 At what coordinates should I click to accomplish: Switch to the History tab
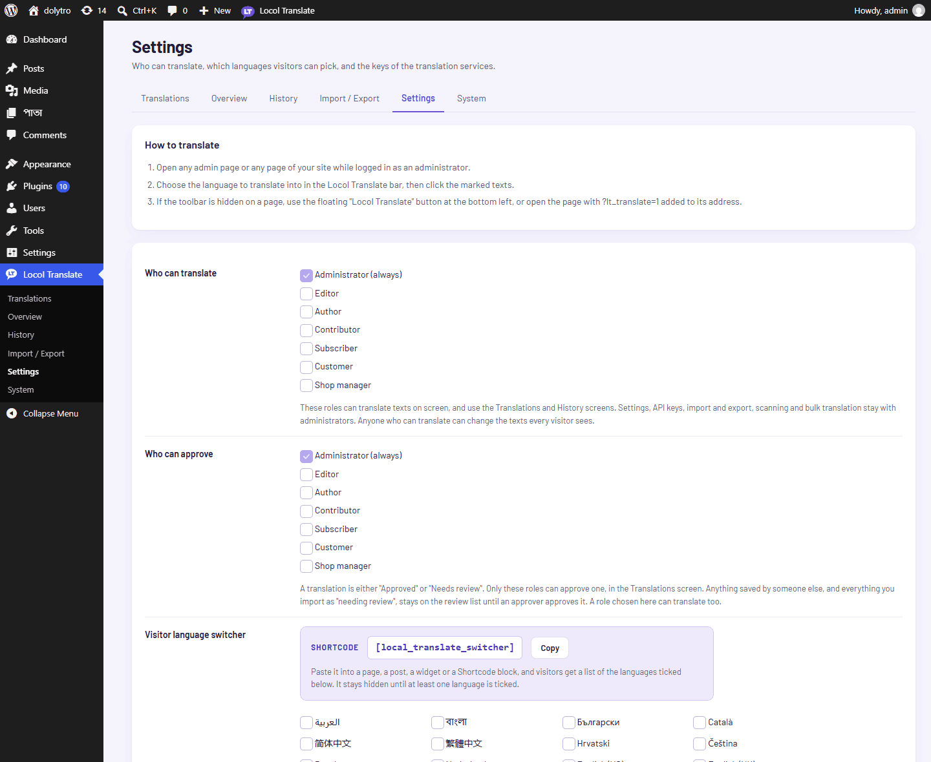tap(283, 98)
